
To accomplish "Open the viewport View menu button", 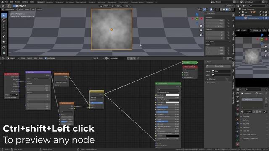I will pos(21,10).
